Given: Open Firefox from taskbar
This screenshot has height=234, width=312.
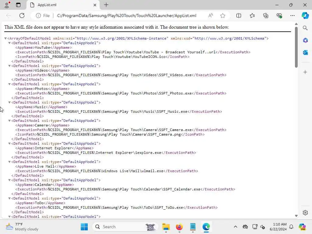Looking at the screenshot, I should [x=179, y=227].
